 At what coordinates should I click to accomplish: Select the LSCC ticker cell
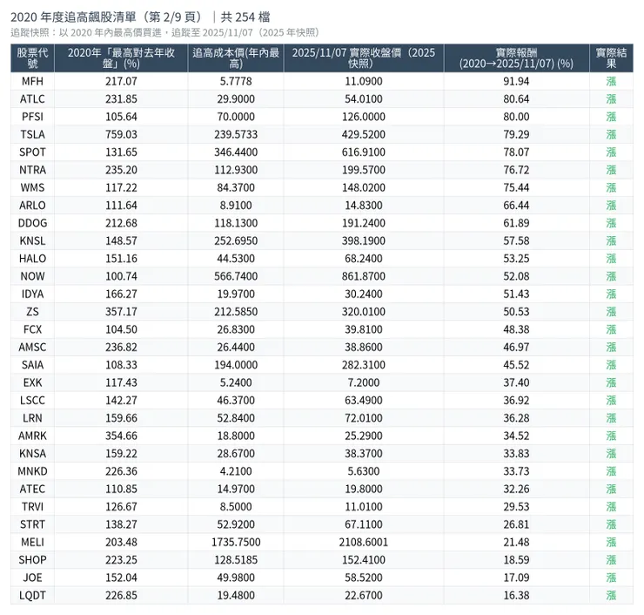pos(32,401)
